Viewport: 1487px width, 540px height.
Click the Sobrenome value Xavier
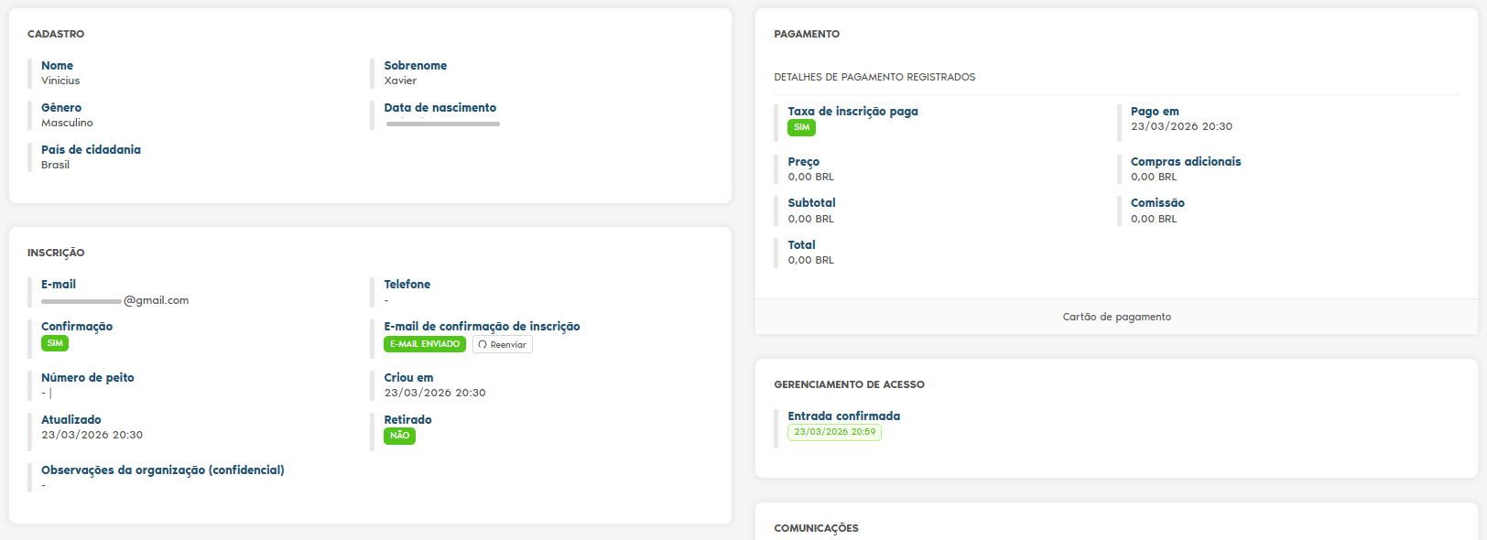click(x=400, y=81)
